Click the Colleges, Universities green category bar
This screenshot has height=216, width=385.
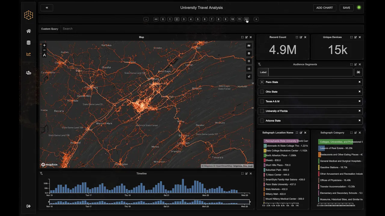[335, 142]
